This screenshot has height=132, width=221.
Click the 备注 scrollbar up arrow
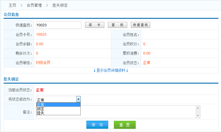[198, 108]
